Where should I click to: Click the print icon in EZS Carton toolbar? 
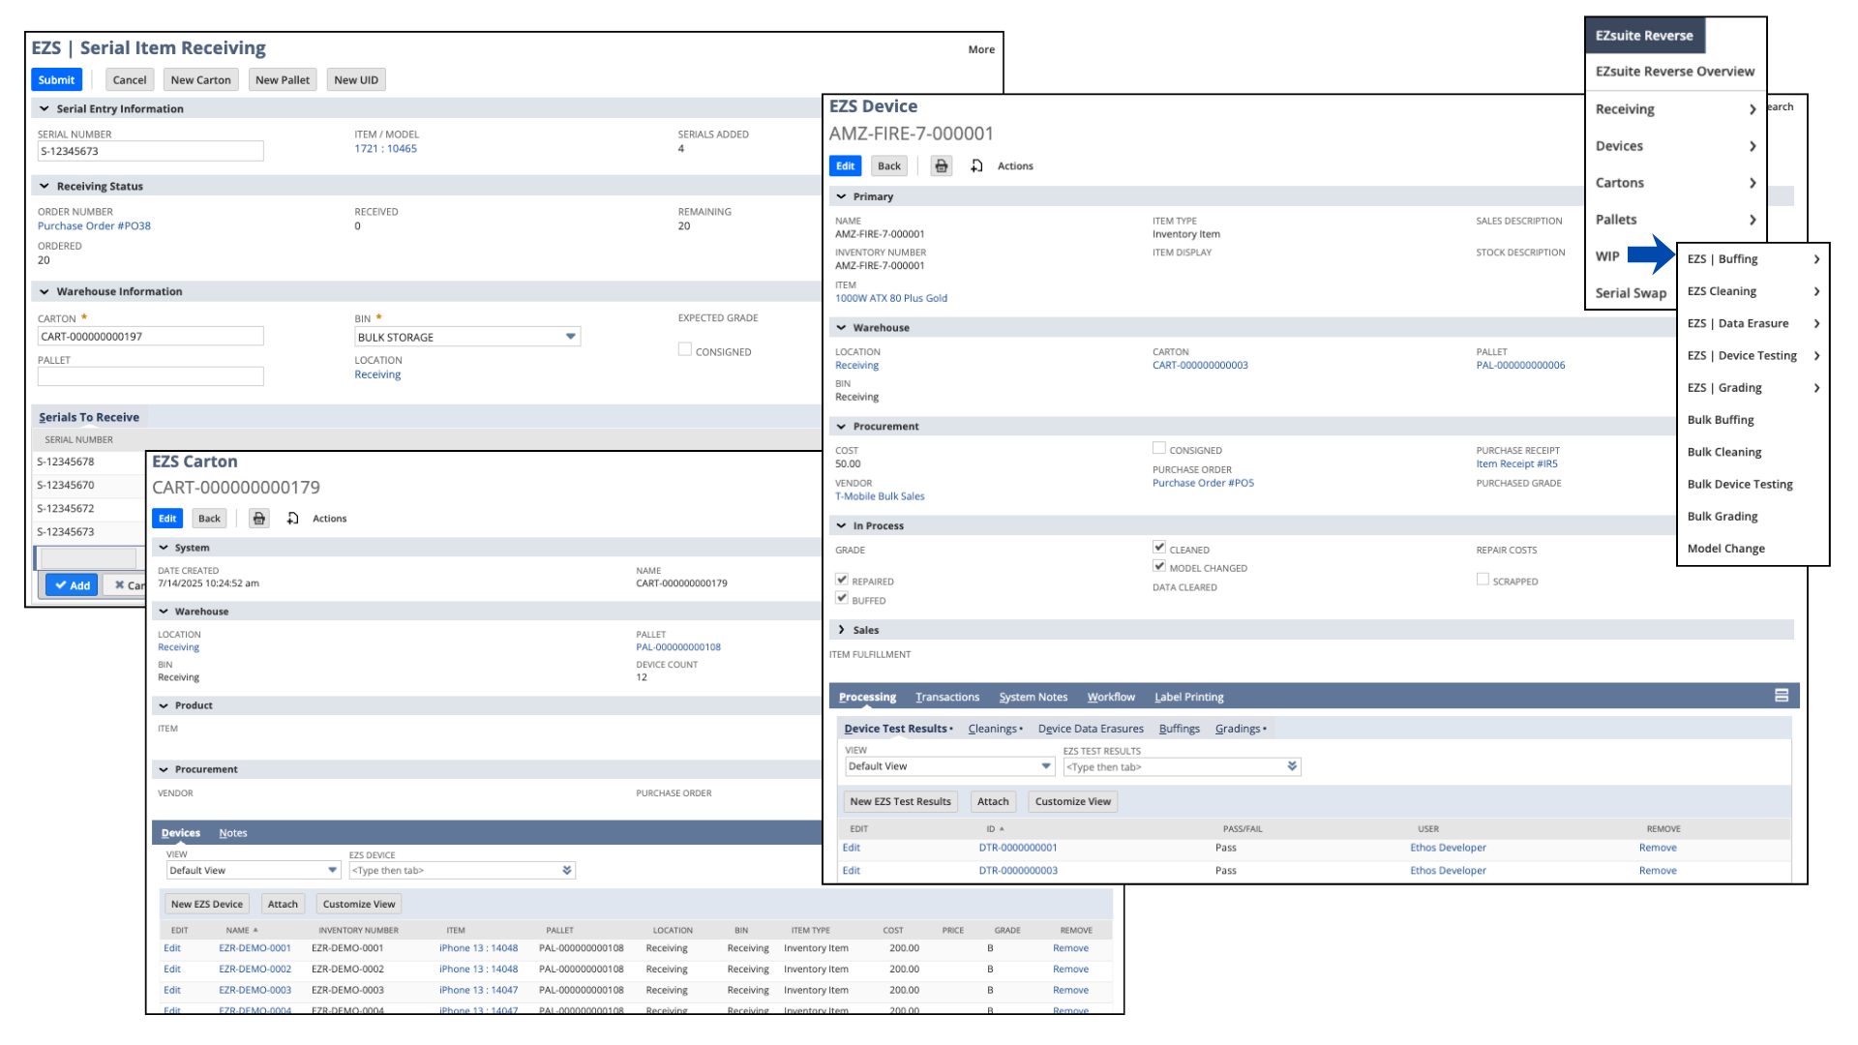258,519
